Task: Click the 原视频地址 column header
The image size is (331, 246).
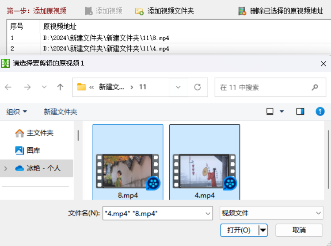Action: pyautogui.click(x=60, y=27)
